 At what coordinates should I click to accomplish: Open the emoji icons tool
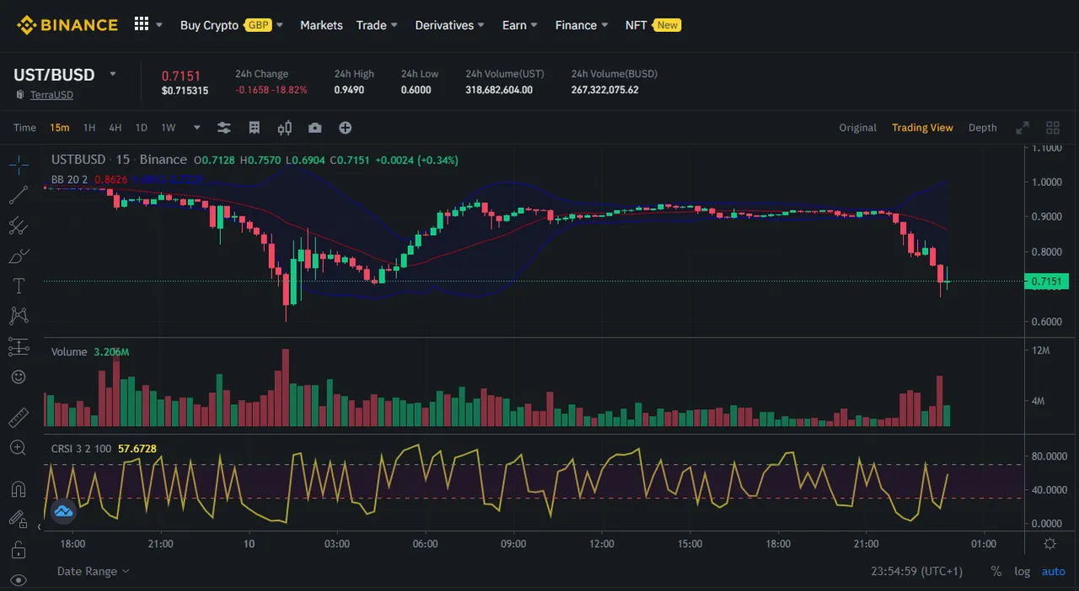pyautogui.click(x=19, y=377)
